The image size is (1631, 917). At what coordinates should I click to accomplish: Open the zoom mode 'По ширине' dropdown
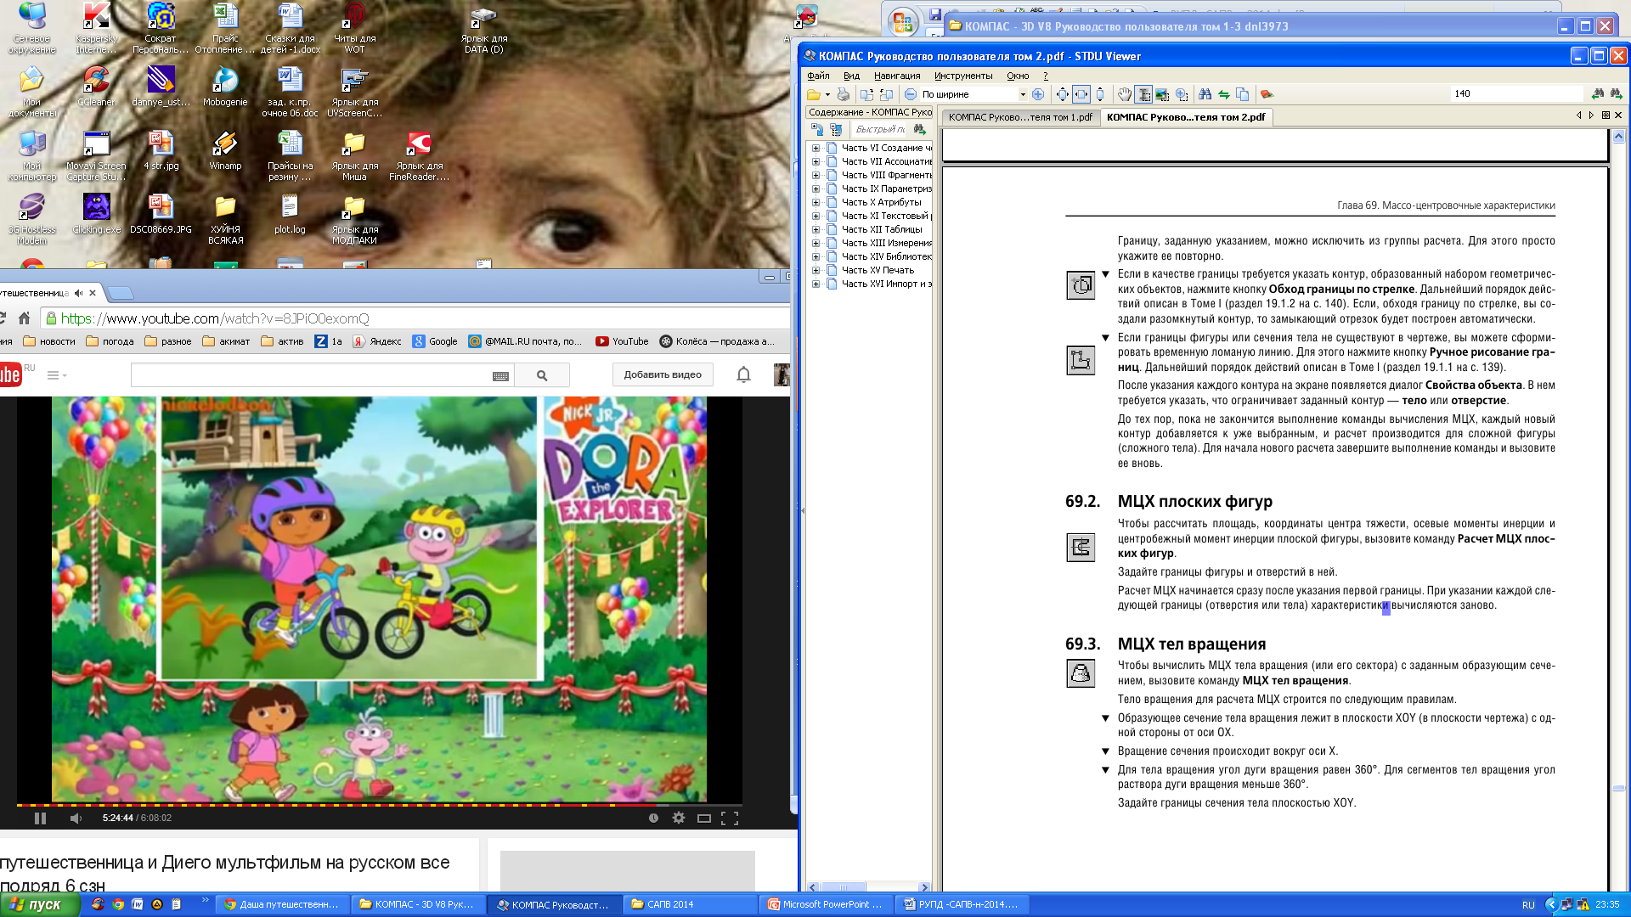point(1023,94)
